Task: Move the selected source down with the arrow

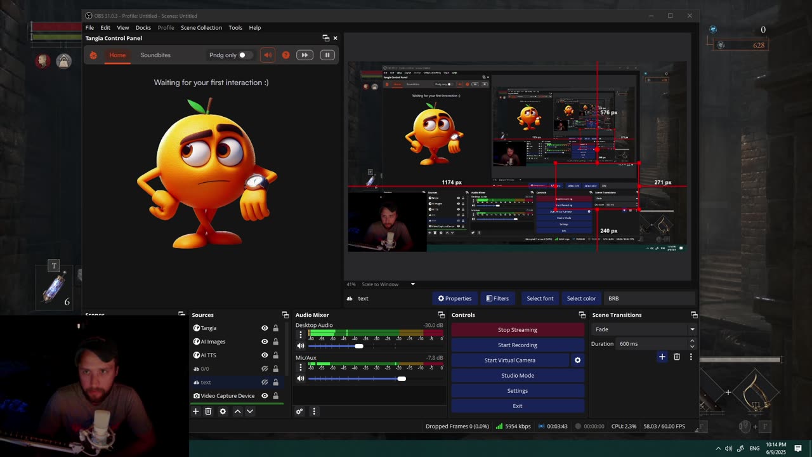Action: (x=250, y=411)
